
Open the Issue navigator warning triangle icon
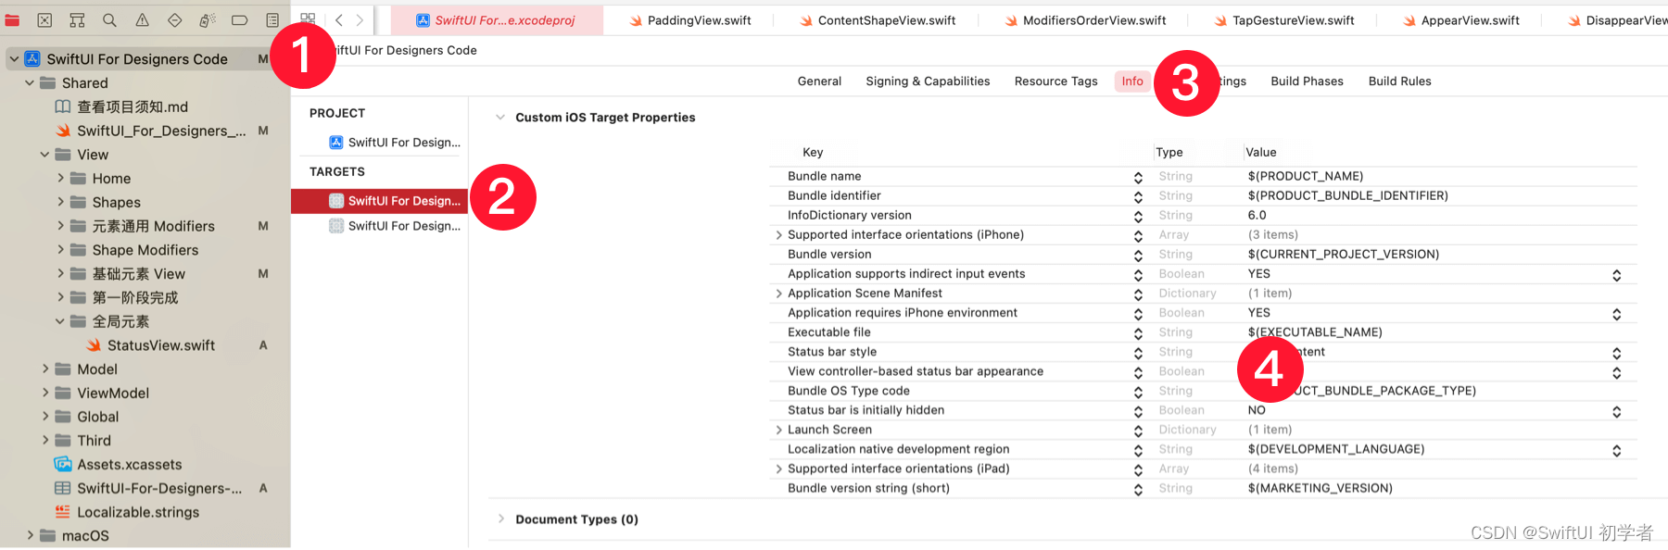coord(142,19)
